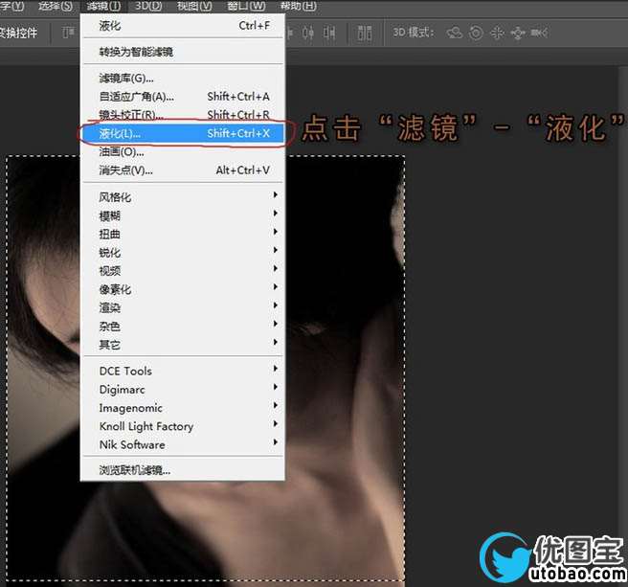Select the 3D slide object icon
Screen dimensions: 628x587
tap(518, 33)
